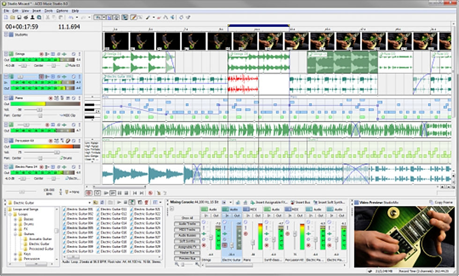Open the Paint tool options dropdown arrow
The image size is (459, 276).
(154, 18)
